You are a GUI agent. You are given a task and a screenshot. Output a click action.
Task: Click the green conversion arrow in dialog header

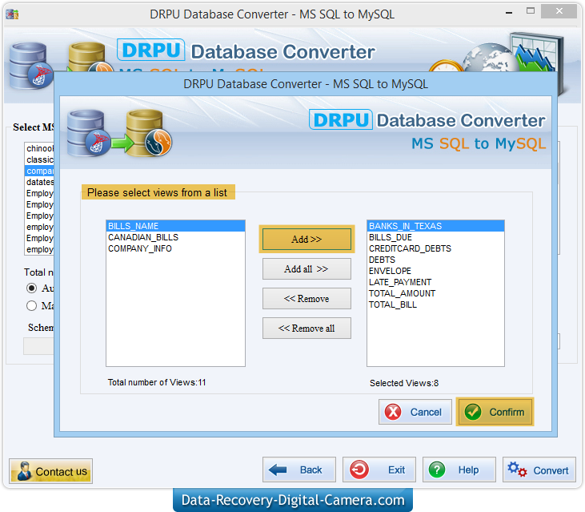click(122, 143)
